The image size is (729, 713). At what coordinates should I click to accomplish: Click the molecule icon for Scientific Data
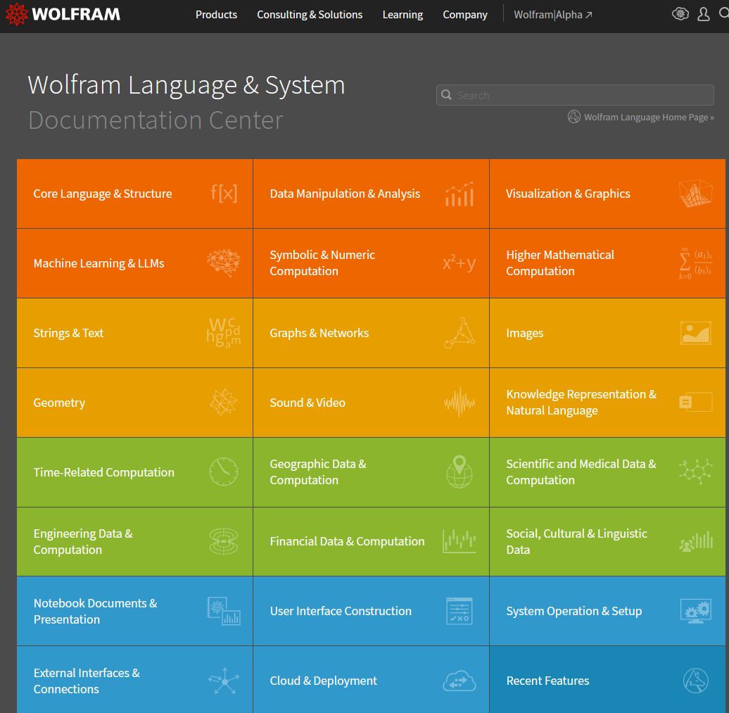coord(695,472)
